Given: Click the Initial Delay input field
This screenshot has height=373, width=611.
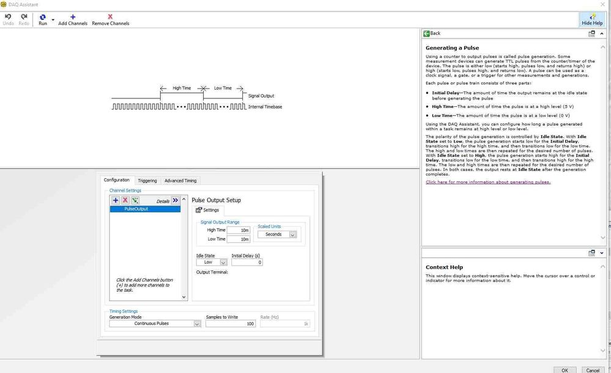Looking at the screenshot, I should 247,263.
